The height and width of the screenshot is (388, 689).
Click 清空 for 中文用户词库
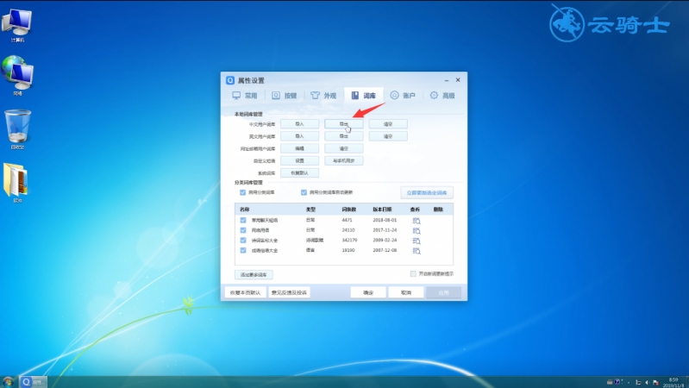388,124
